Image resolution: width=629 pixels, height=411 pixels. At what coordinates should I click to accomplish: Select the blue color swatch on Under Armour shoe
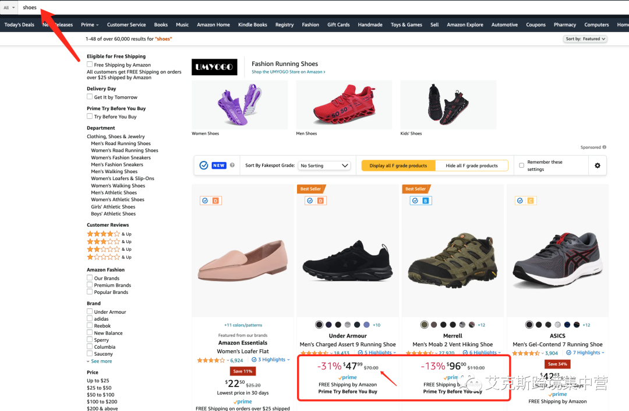tap(366, 325)
